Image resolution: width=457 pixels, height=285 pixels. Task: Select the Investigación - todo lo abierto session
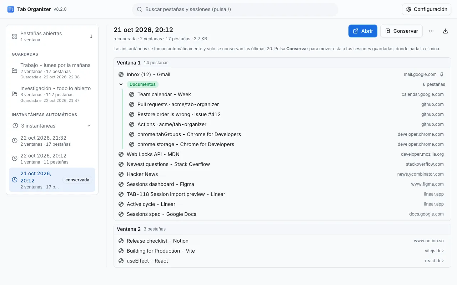tap(52, 94)
